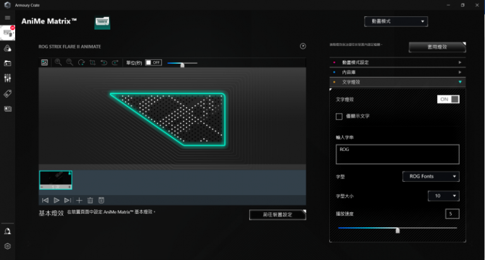
Task: Turn off the 文字燈效 ON switch
Action: (448, 99)
